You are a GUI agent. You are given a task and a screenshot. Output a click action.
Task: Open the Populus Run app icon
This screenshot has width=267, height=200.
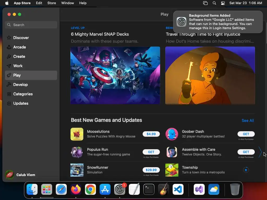pos(77,152)
